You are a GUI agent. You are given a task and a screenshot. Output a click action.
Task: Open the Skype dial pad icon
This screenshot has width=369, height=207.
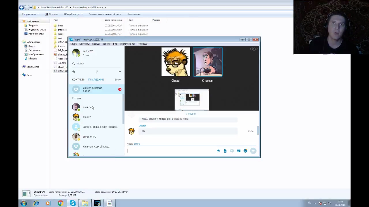tap(97, 72)
